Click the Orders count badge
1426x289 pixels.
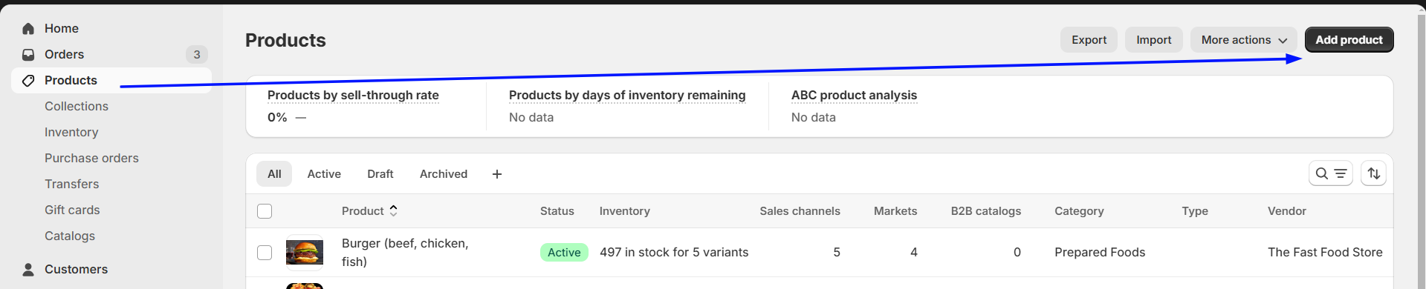[196, 54]
